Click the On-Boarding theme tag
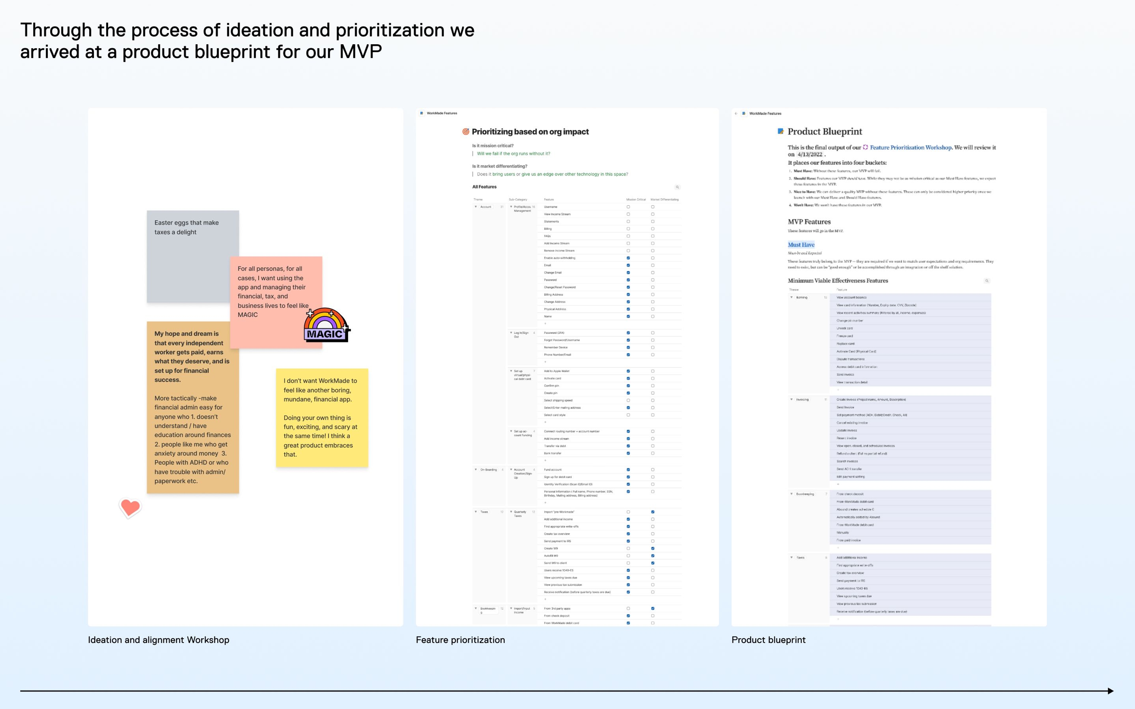The width and height of the screenshot is (1135, 709). [488, 470]
